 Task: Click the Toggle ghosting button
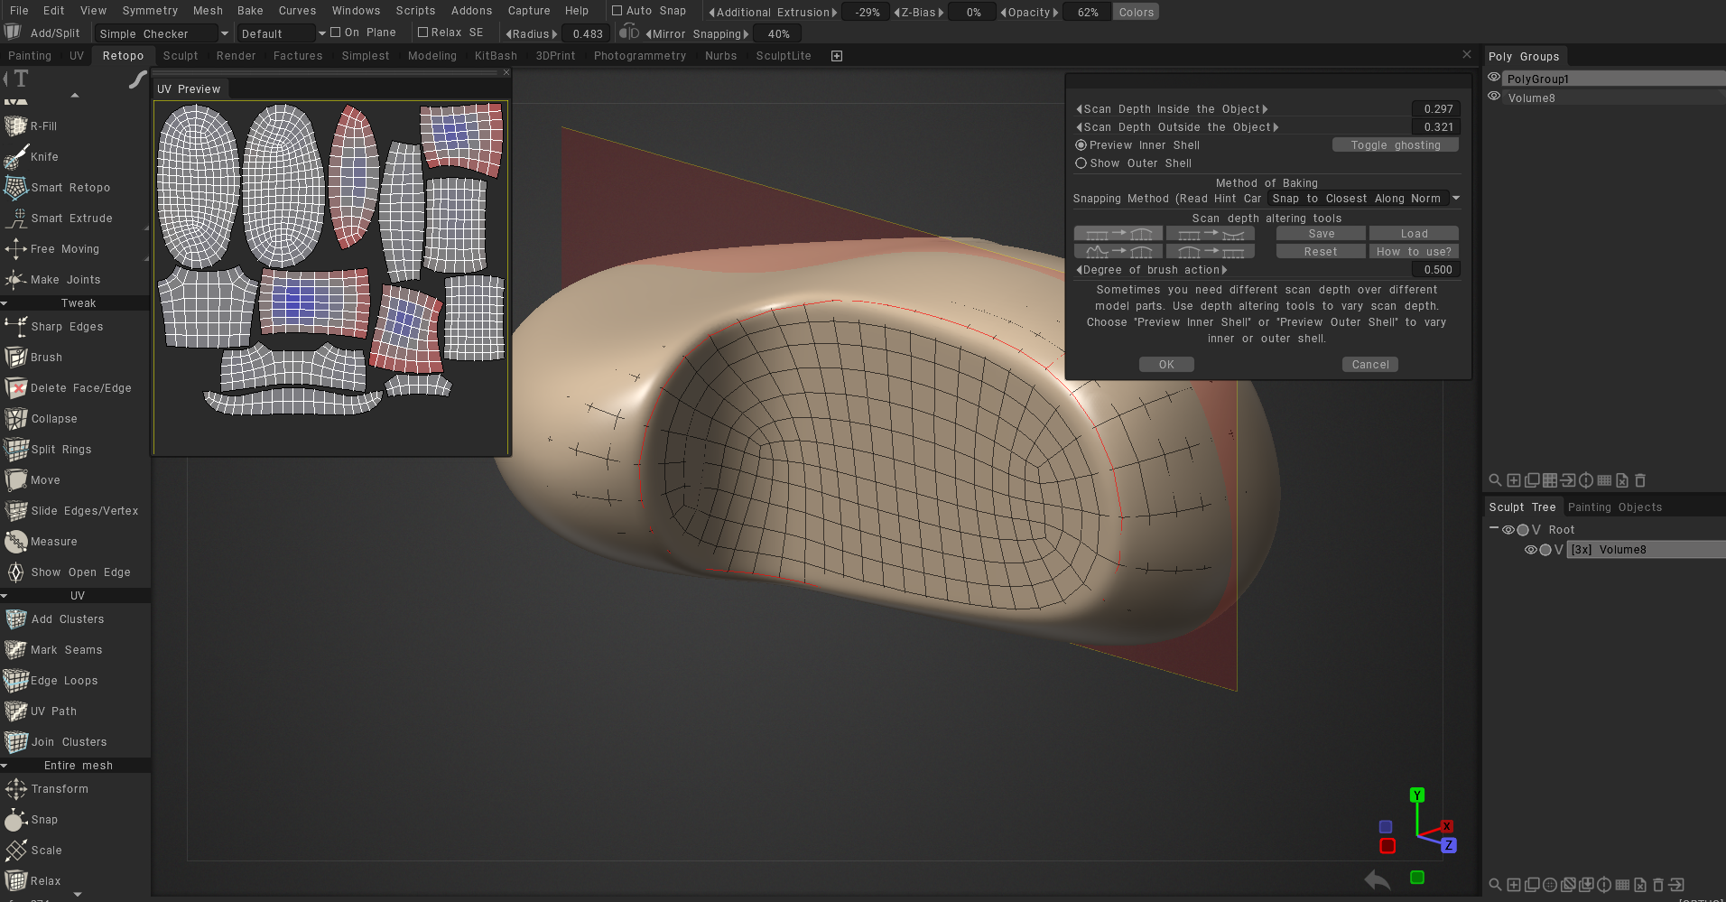coord(1395,145)
